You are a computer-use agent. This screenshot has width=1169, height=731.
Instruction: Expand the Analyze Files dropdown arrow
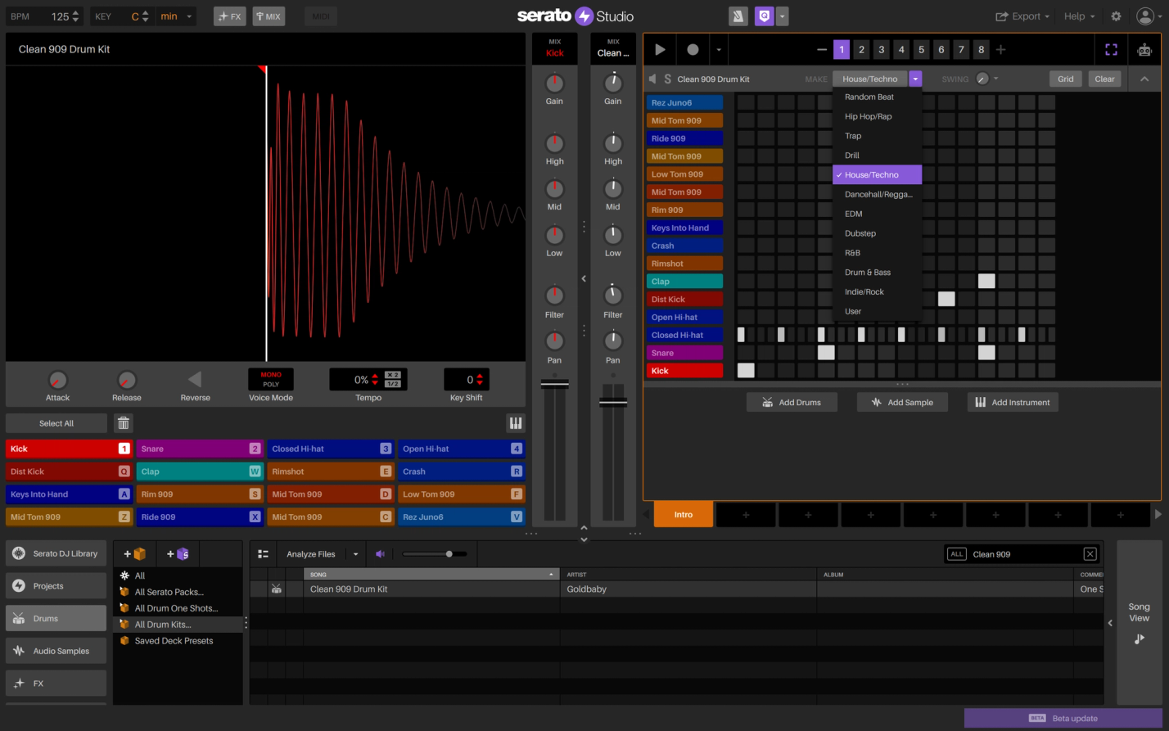[355, 553]
